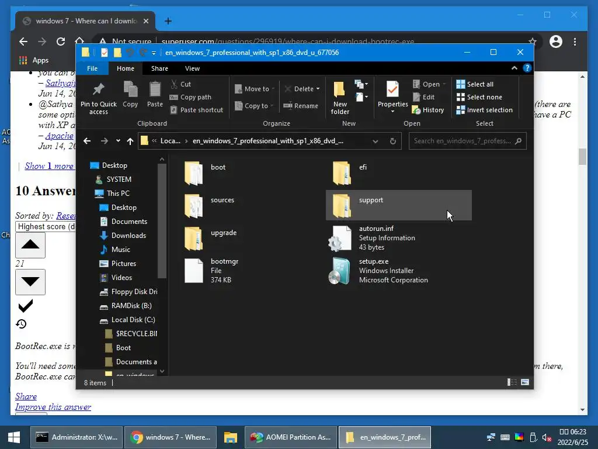Switch to the Home ribbon tab

[126, 68]
